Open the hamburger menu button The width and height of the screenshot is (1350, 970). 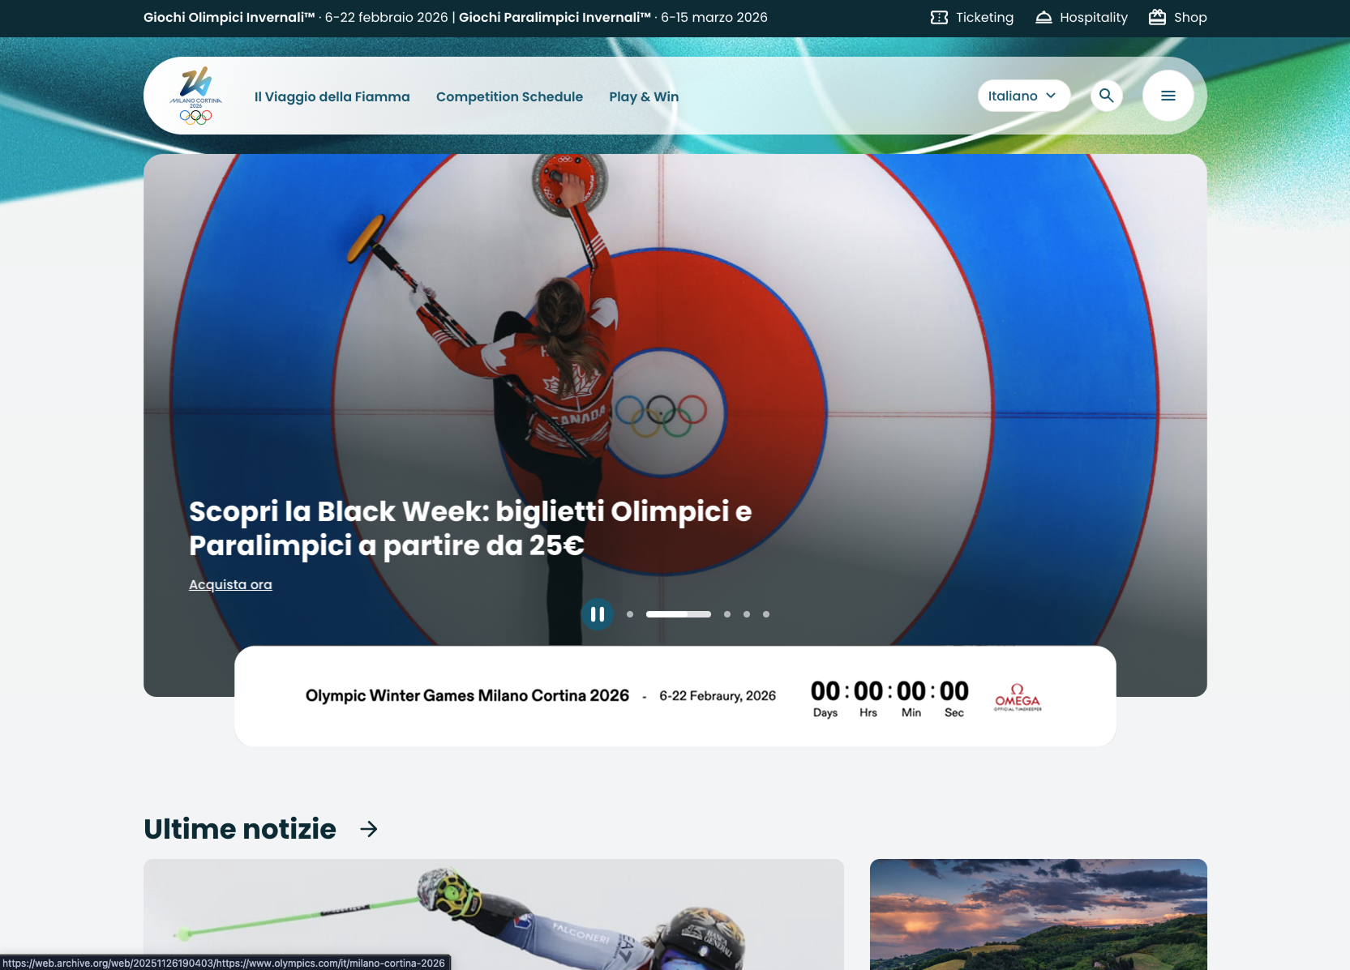(x=1168, y=96)
